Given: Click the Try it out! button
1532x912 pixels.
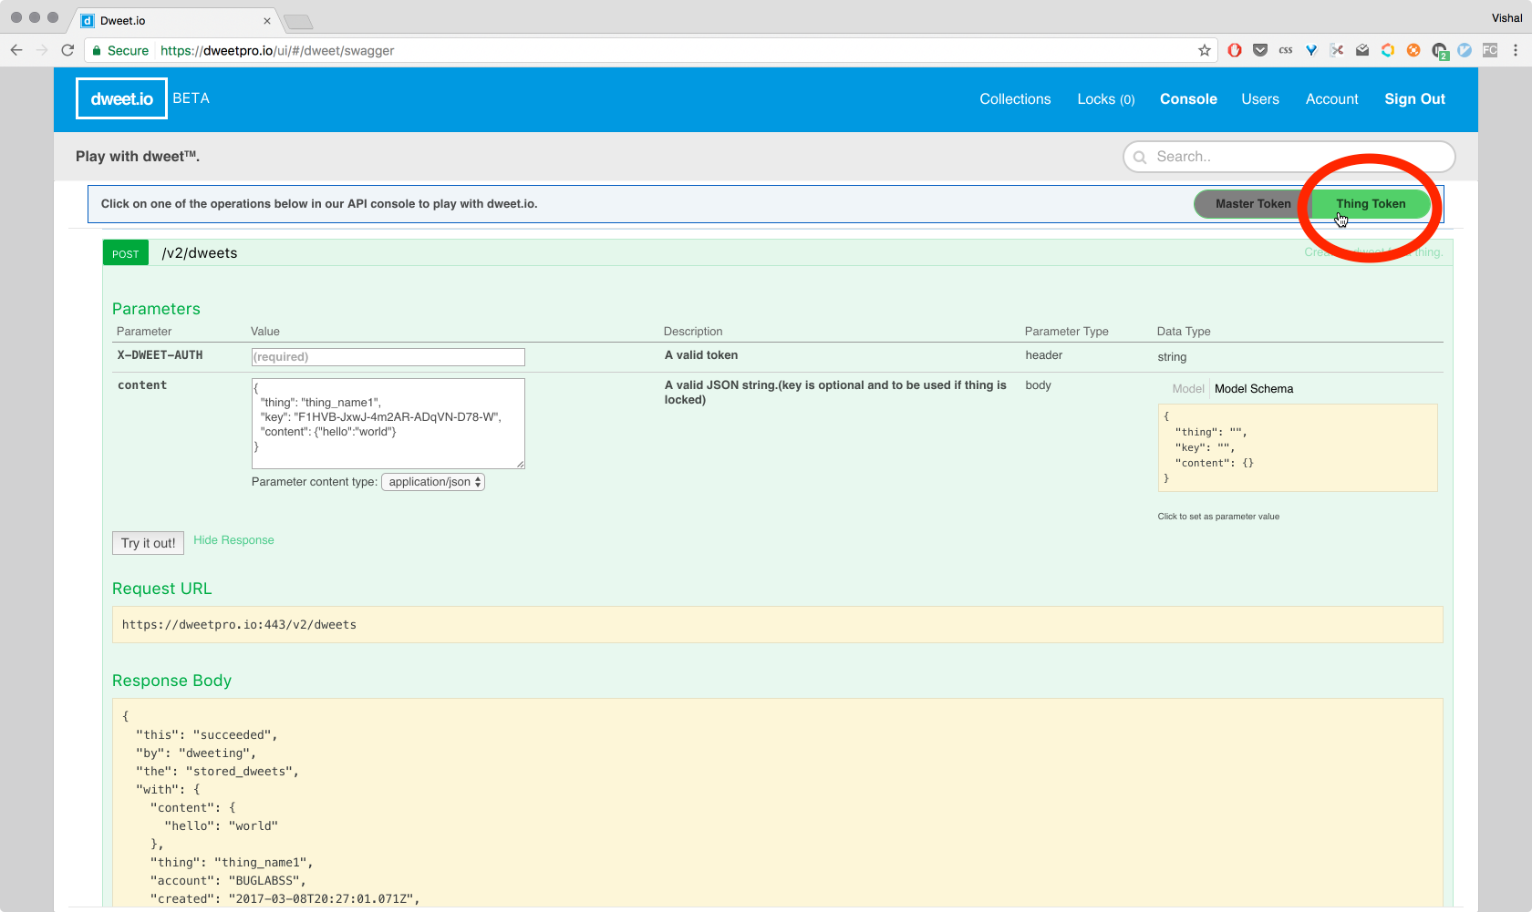Looking at the screenshot, I should click(148, 543).
